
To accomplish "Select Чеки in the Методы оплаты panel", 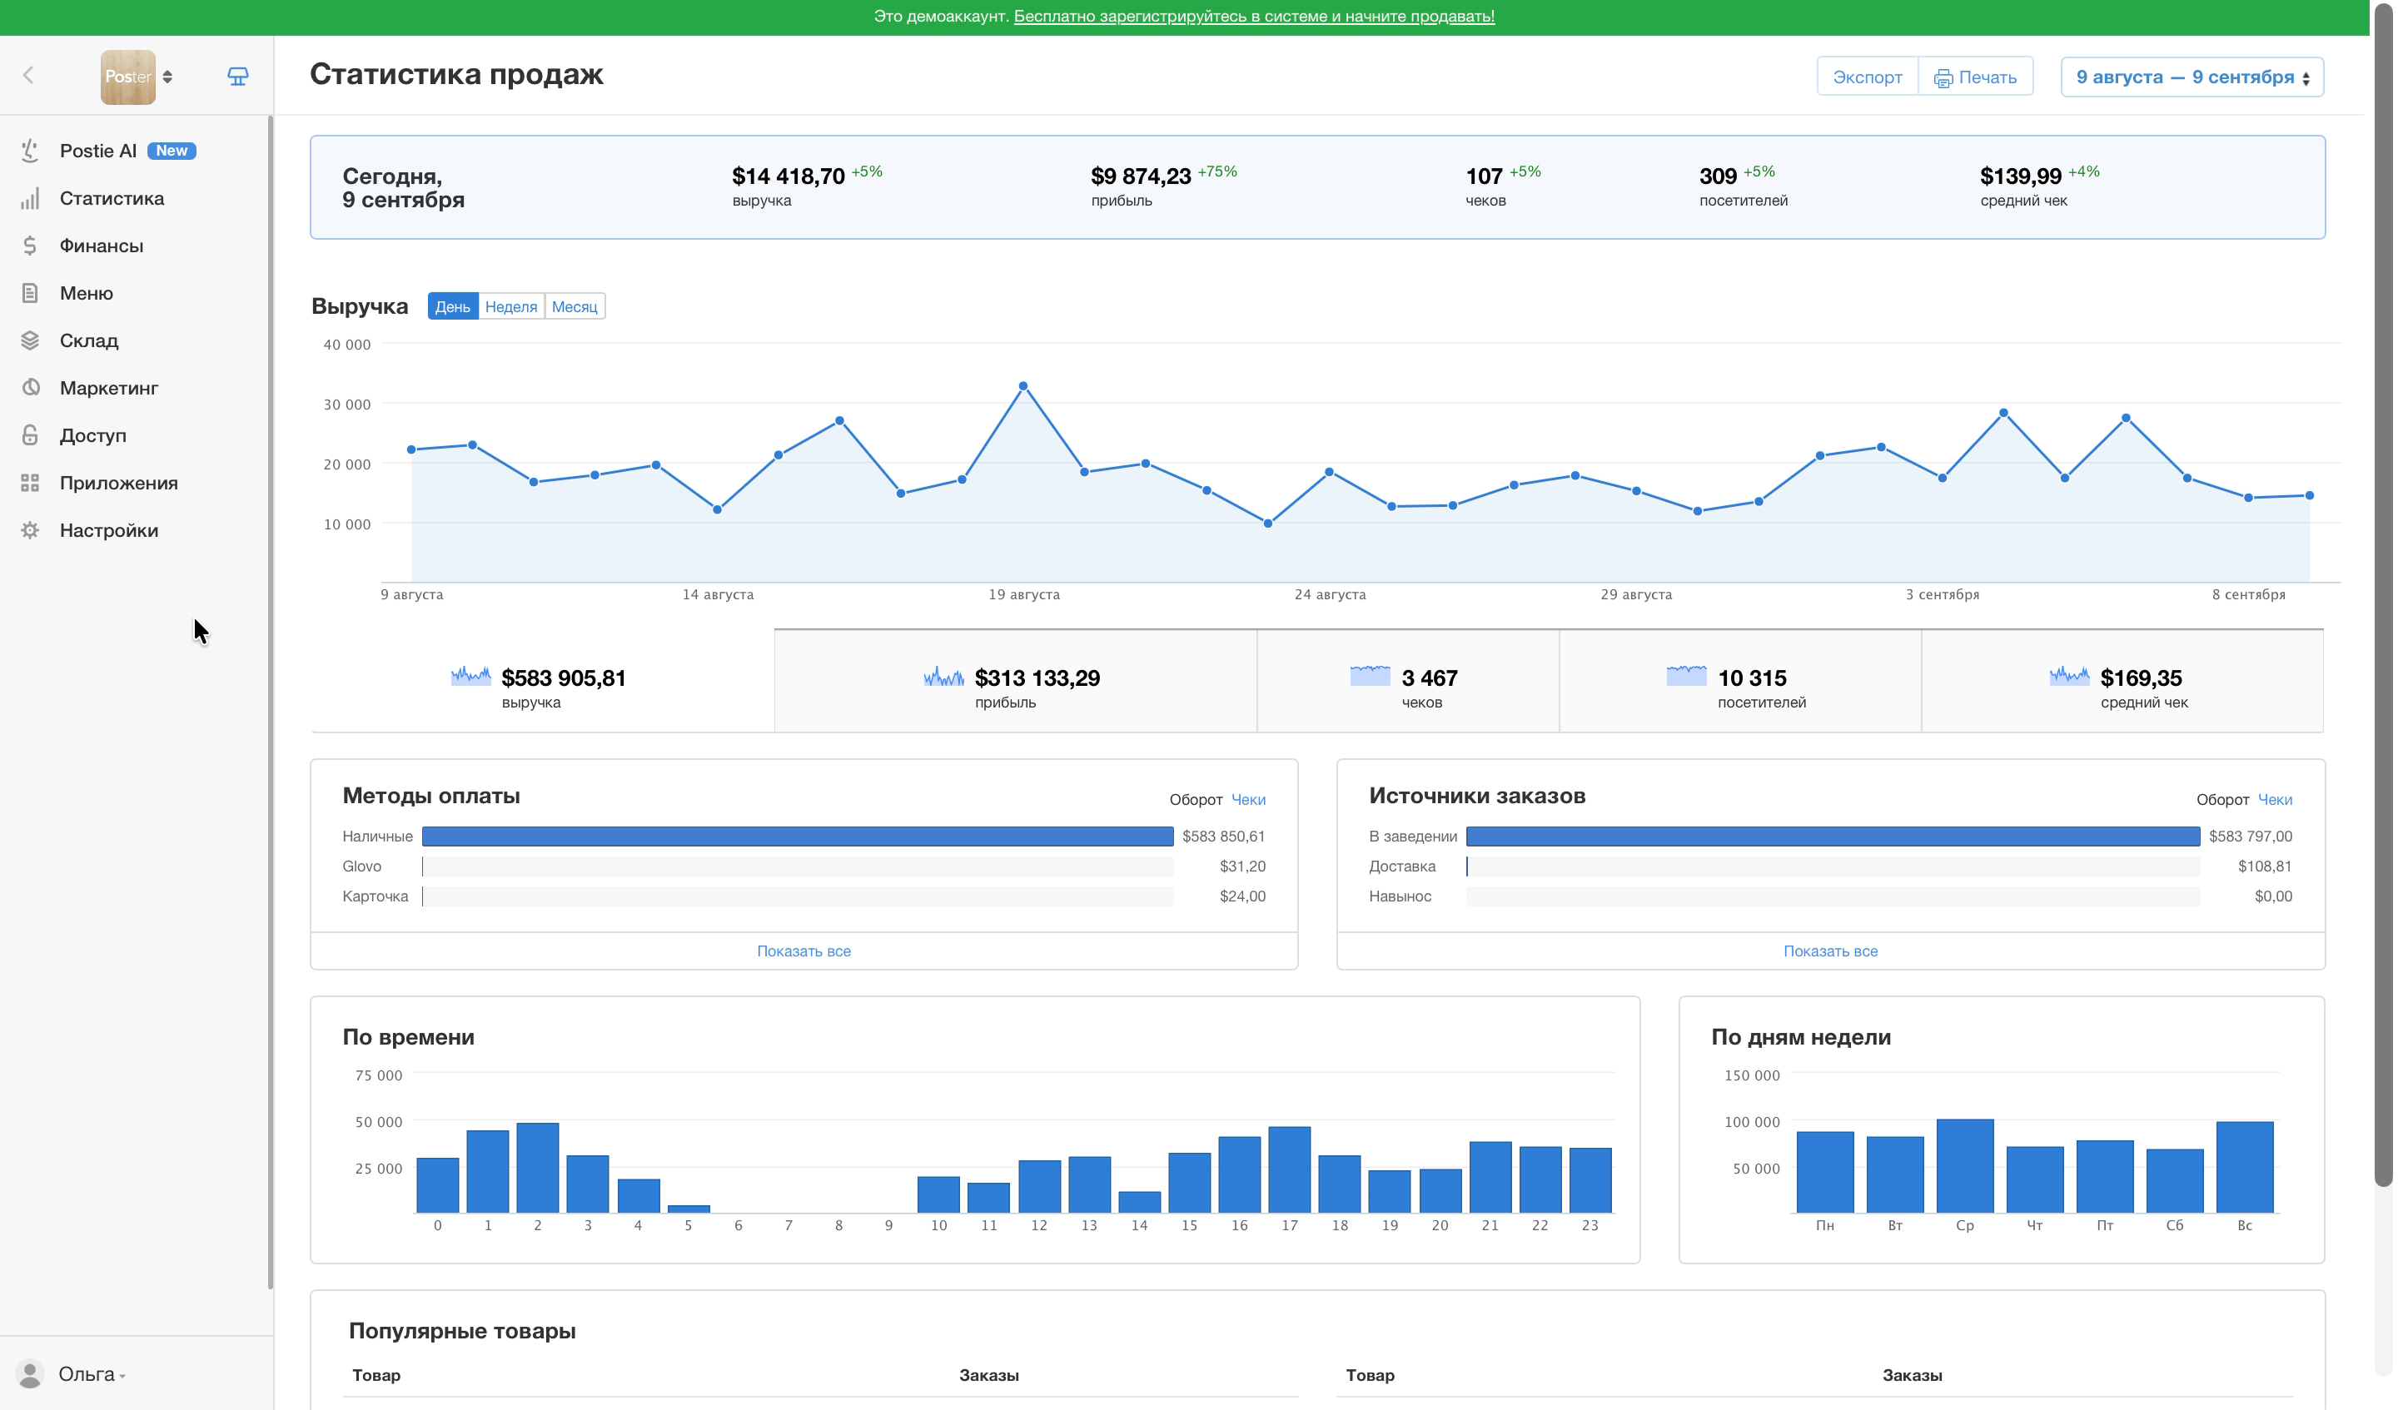I will [x=1247, y=799].
